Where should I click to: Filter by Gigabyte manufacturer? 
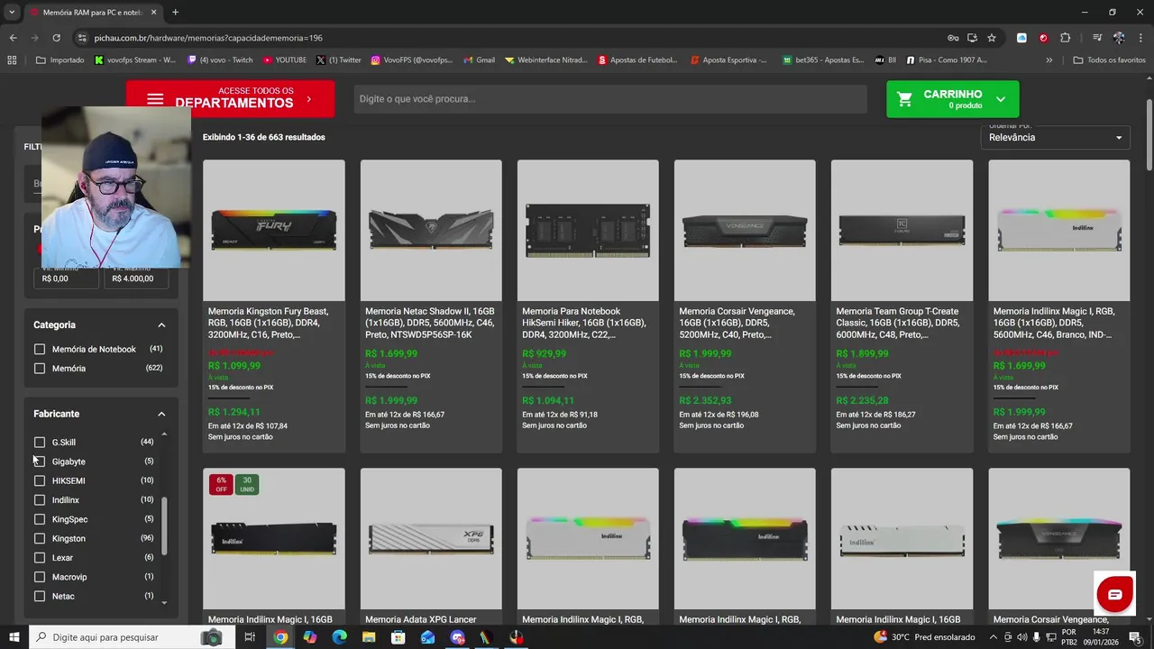pyautogui.click(x=40, y=462)
